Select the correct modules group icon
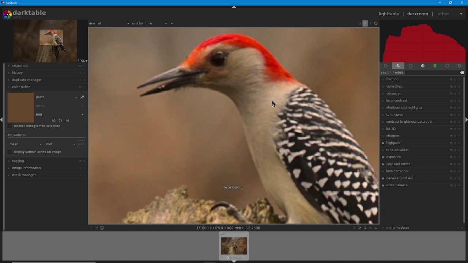Image resolution: width=468 pixels, height=263 pixels. (448, 66)
